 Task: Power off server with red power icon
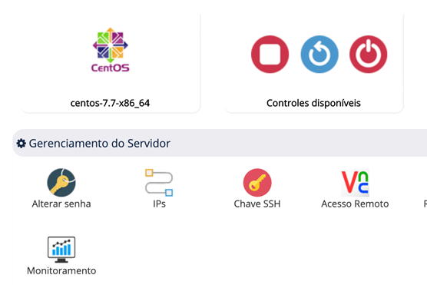[x=368, y=55]
